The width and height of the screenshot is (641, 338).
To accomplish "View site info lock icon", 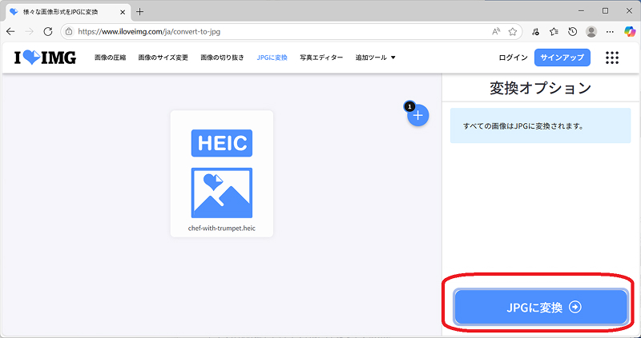I will point(69,31).
